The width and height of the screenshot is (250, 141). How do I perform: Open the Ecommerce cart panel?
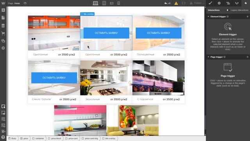pyautogui.click(x=3, y=33)
